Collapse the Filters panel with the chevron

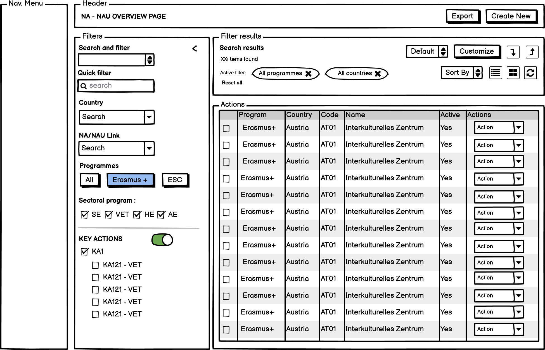click(x=195, y=49)
